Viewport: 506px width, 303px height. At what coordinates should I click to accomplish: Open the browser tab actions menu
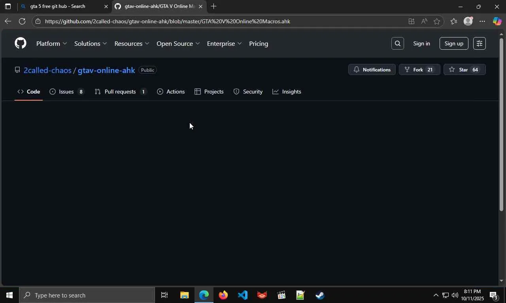click(8, 6)
